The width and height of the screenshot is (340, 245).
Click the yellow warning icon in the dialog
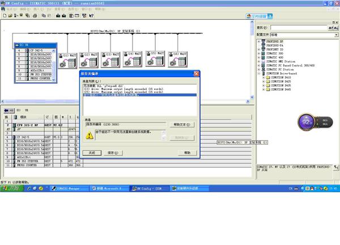click(90, 136)
